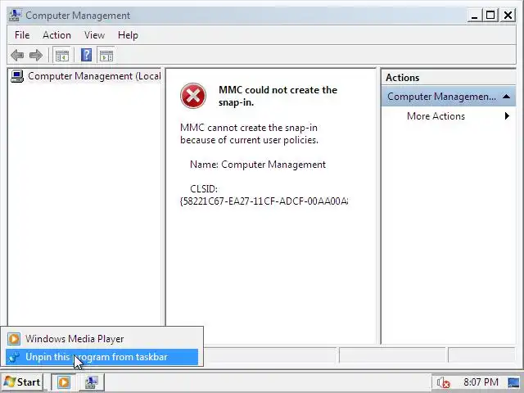Click the Computer Management title bar icon
This screenshot has width=524, height=393.
(x=16, y=15)
